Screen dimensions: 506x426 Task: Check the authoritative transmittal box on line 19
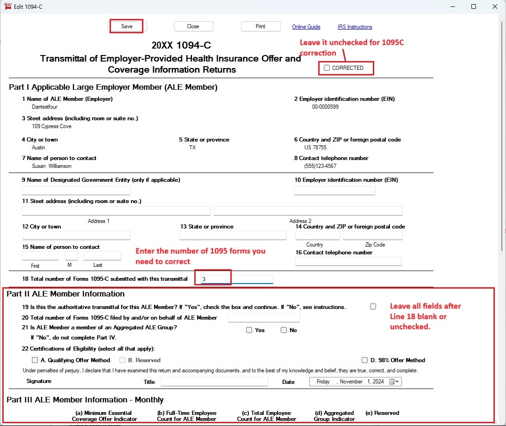[373, 307]
